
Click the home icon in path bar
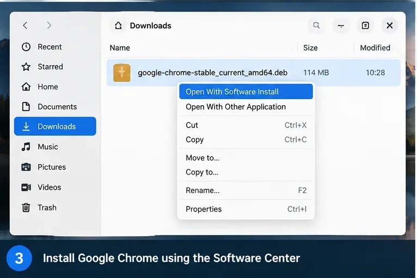point(118,26)
